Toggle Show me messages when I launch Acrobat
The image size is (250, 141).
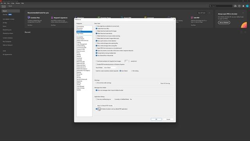click(96, 90)
